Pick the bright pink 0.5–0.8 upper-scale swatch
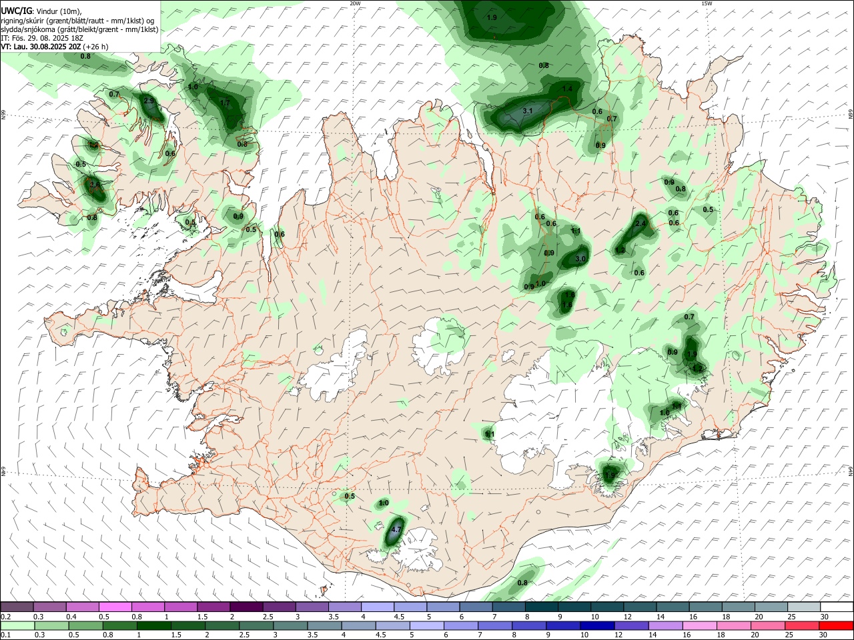 [115, 607]
